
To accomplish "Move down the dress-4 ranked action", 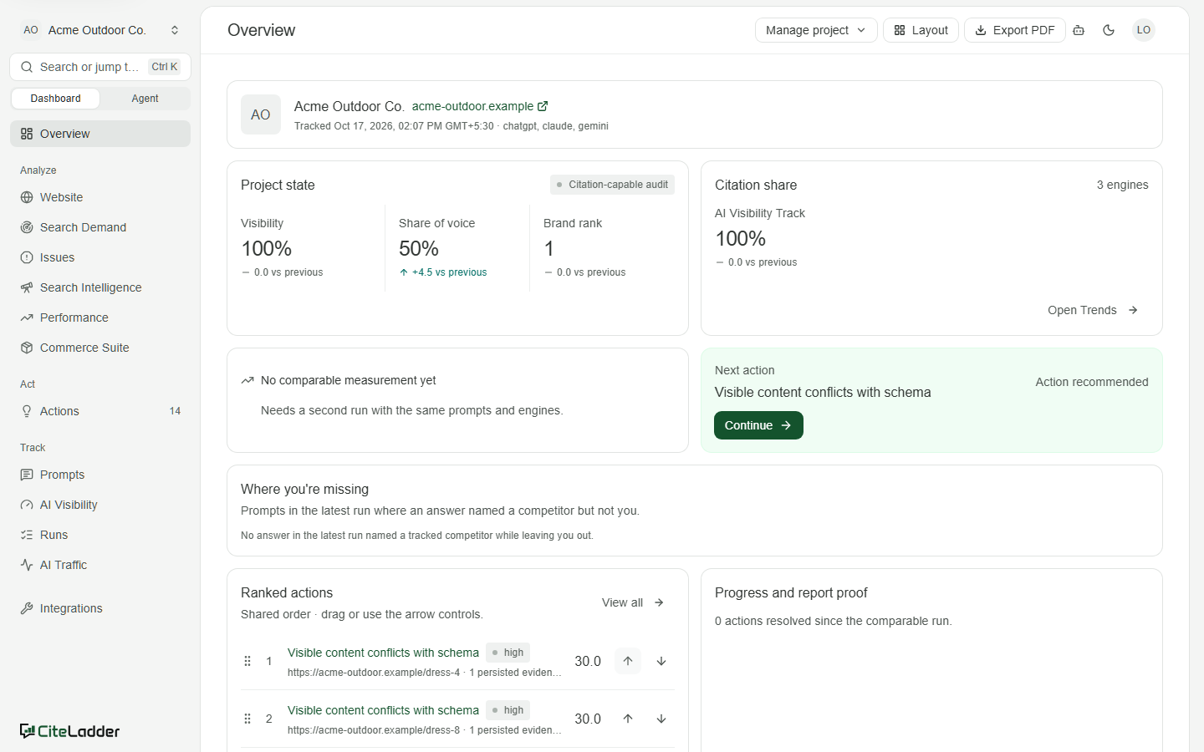I will (x=661, y=661).
